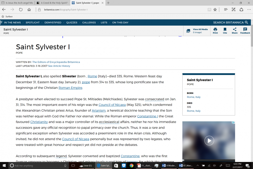
Task: Close the Saint Sylvester I tab
Action: click(102, 3)
